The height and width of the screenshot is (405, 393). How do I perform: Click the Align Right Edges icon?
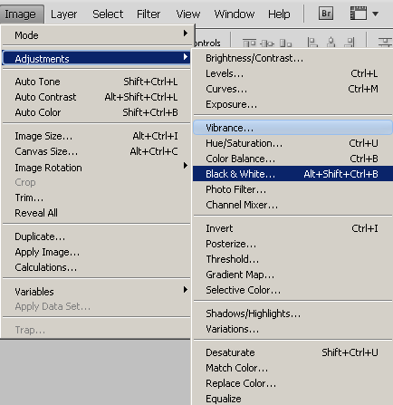(350, 43)
